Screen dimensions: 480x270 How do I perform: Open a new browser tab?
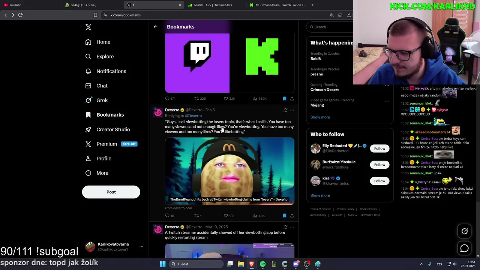tap(312, 5)
